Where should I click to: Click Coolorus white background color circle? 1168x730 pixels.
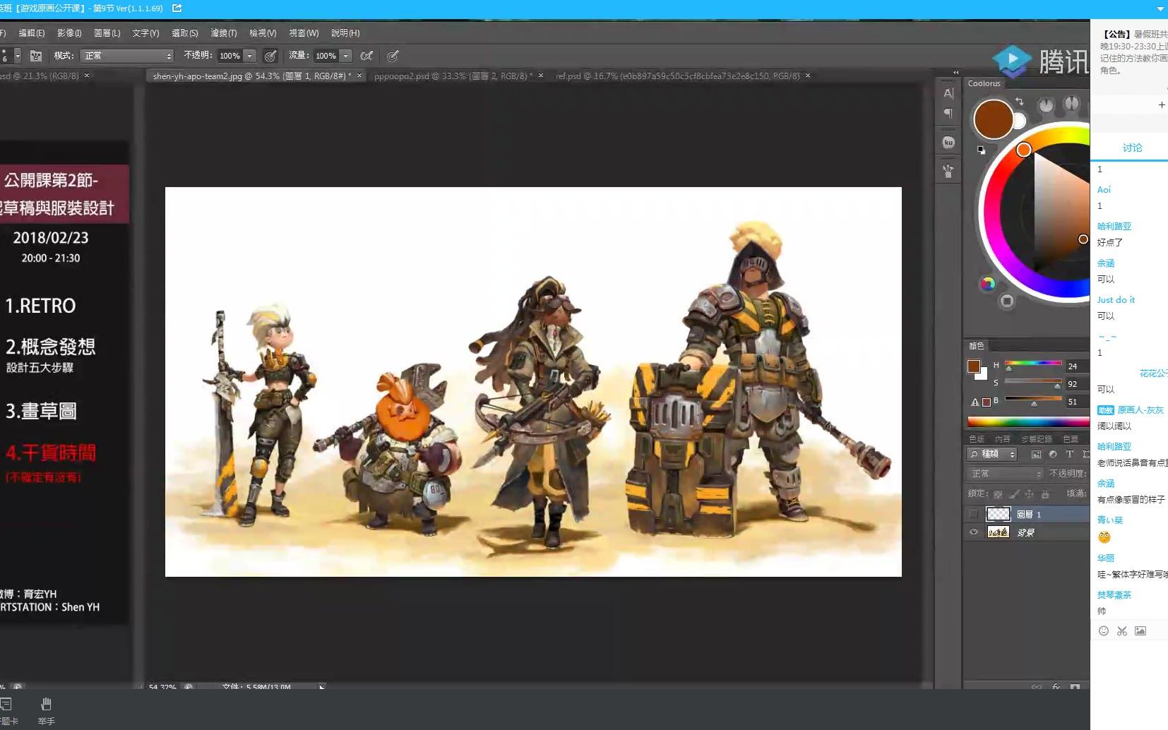tap(1020, 121)
